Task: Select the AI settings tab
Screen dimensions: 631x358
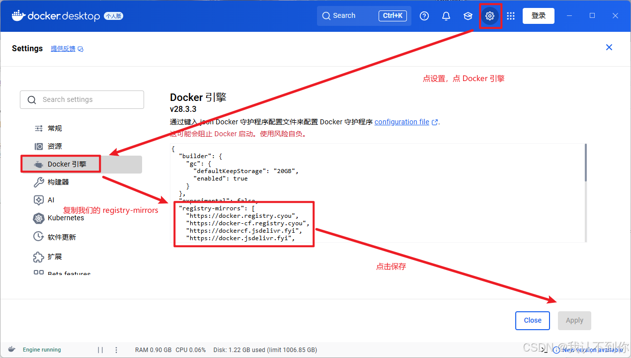Action: tap(81, 200)
